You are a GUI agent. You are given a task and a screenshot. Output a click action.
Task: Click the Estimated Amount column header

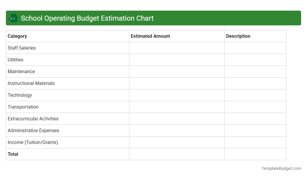tap(150, 36)
